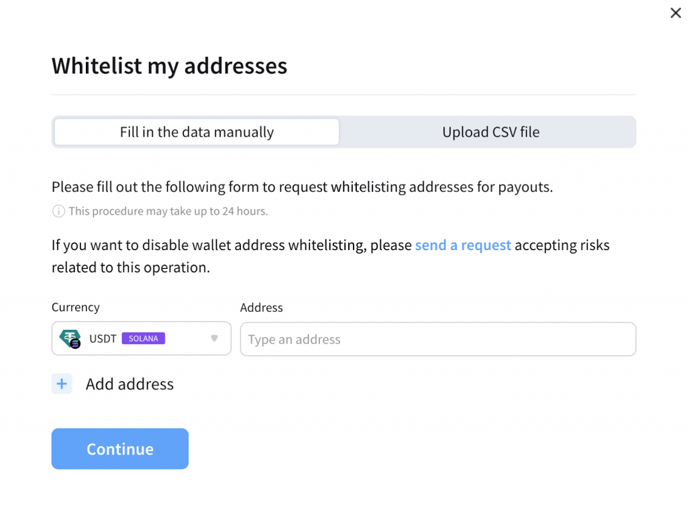687x519 pixels.
Task: Click the USDT text in the currency selector
Action: [x=103, y=339]
